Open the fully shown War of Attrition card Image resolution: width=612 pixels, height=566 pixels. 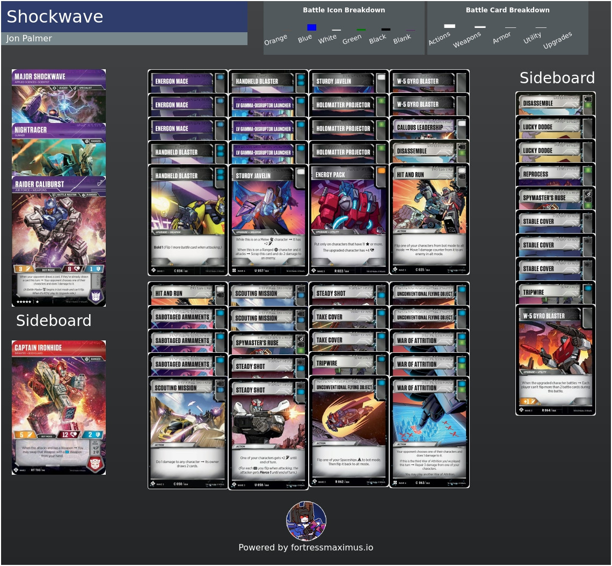point(429,432)
